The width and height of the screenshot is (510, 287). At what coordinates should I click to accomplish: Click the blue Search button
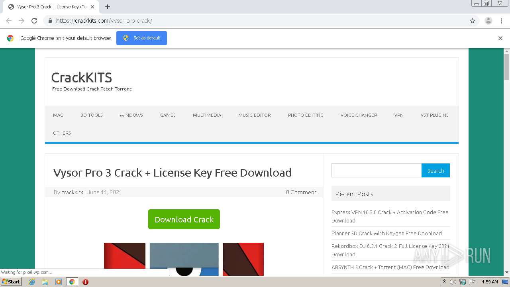[435, 170]
